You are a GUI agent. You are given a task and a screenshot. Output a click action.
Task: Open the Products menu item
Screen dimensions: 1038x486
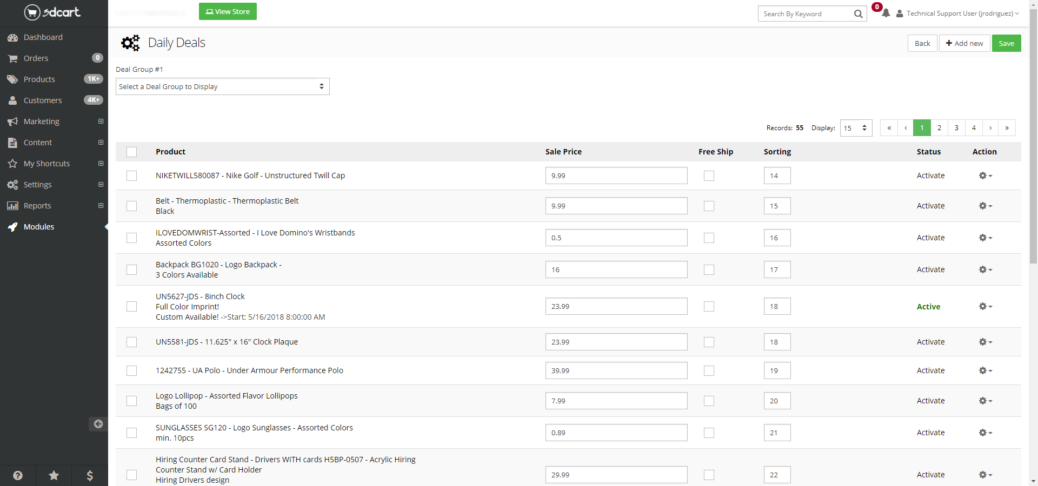point(39,79)
